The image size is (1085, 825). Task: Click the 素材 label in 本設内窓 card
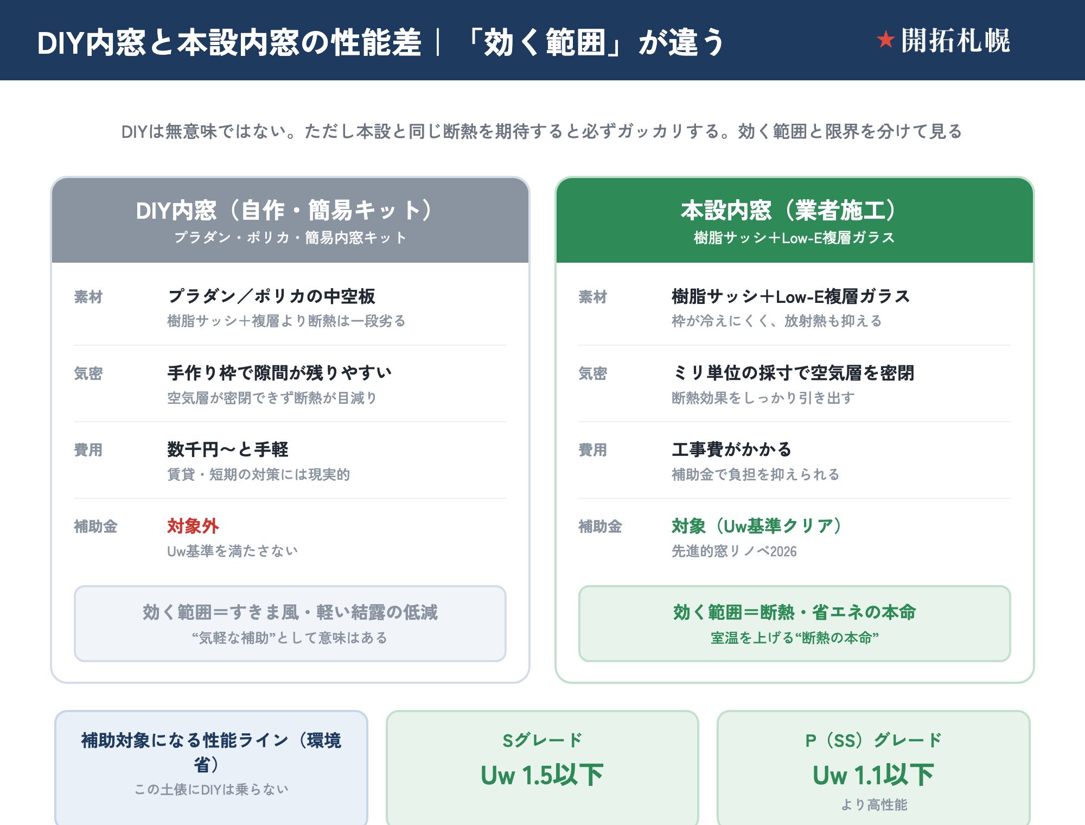tap(593, 297)
